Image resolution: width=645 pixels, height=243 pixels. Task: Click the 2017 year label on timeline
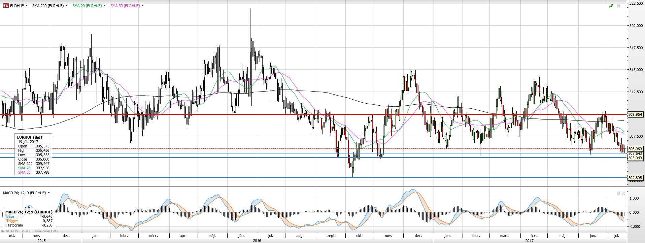pyautogui.click(x=529, y=240)
